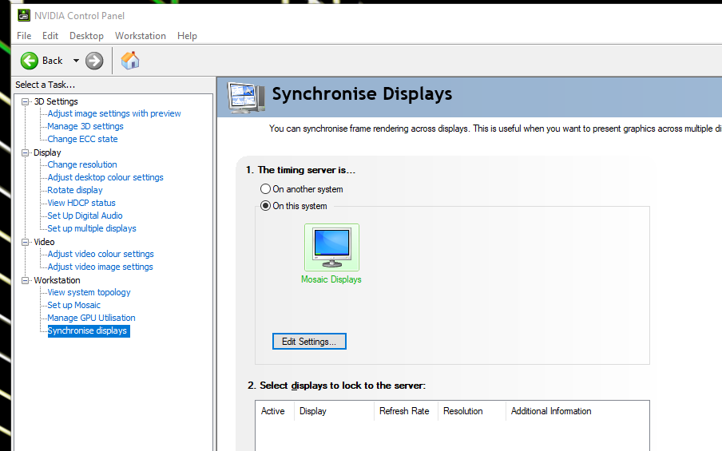This screenshot has width=722, height=451.
Task: Click the Active column header
Action: (275, 411)
